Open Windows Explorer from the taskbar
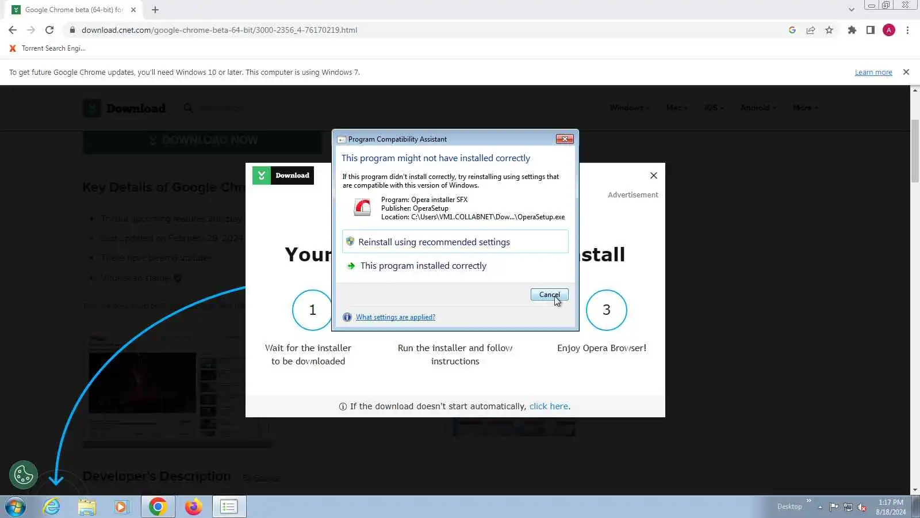 tap(87, 507)
